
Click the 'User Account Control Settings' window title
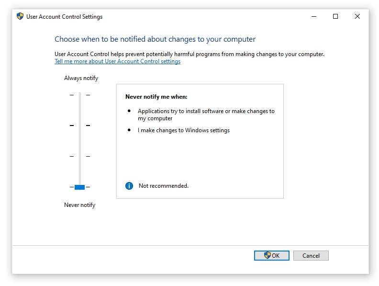point(64,17)
